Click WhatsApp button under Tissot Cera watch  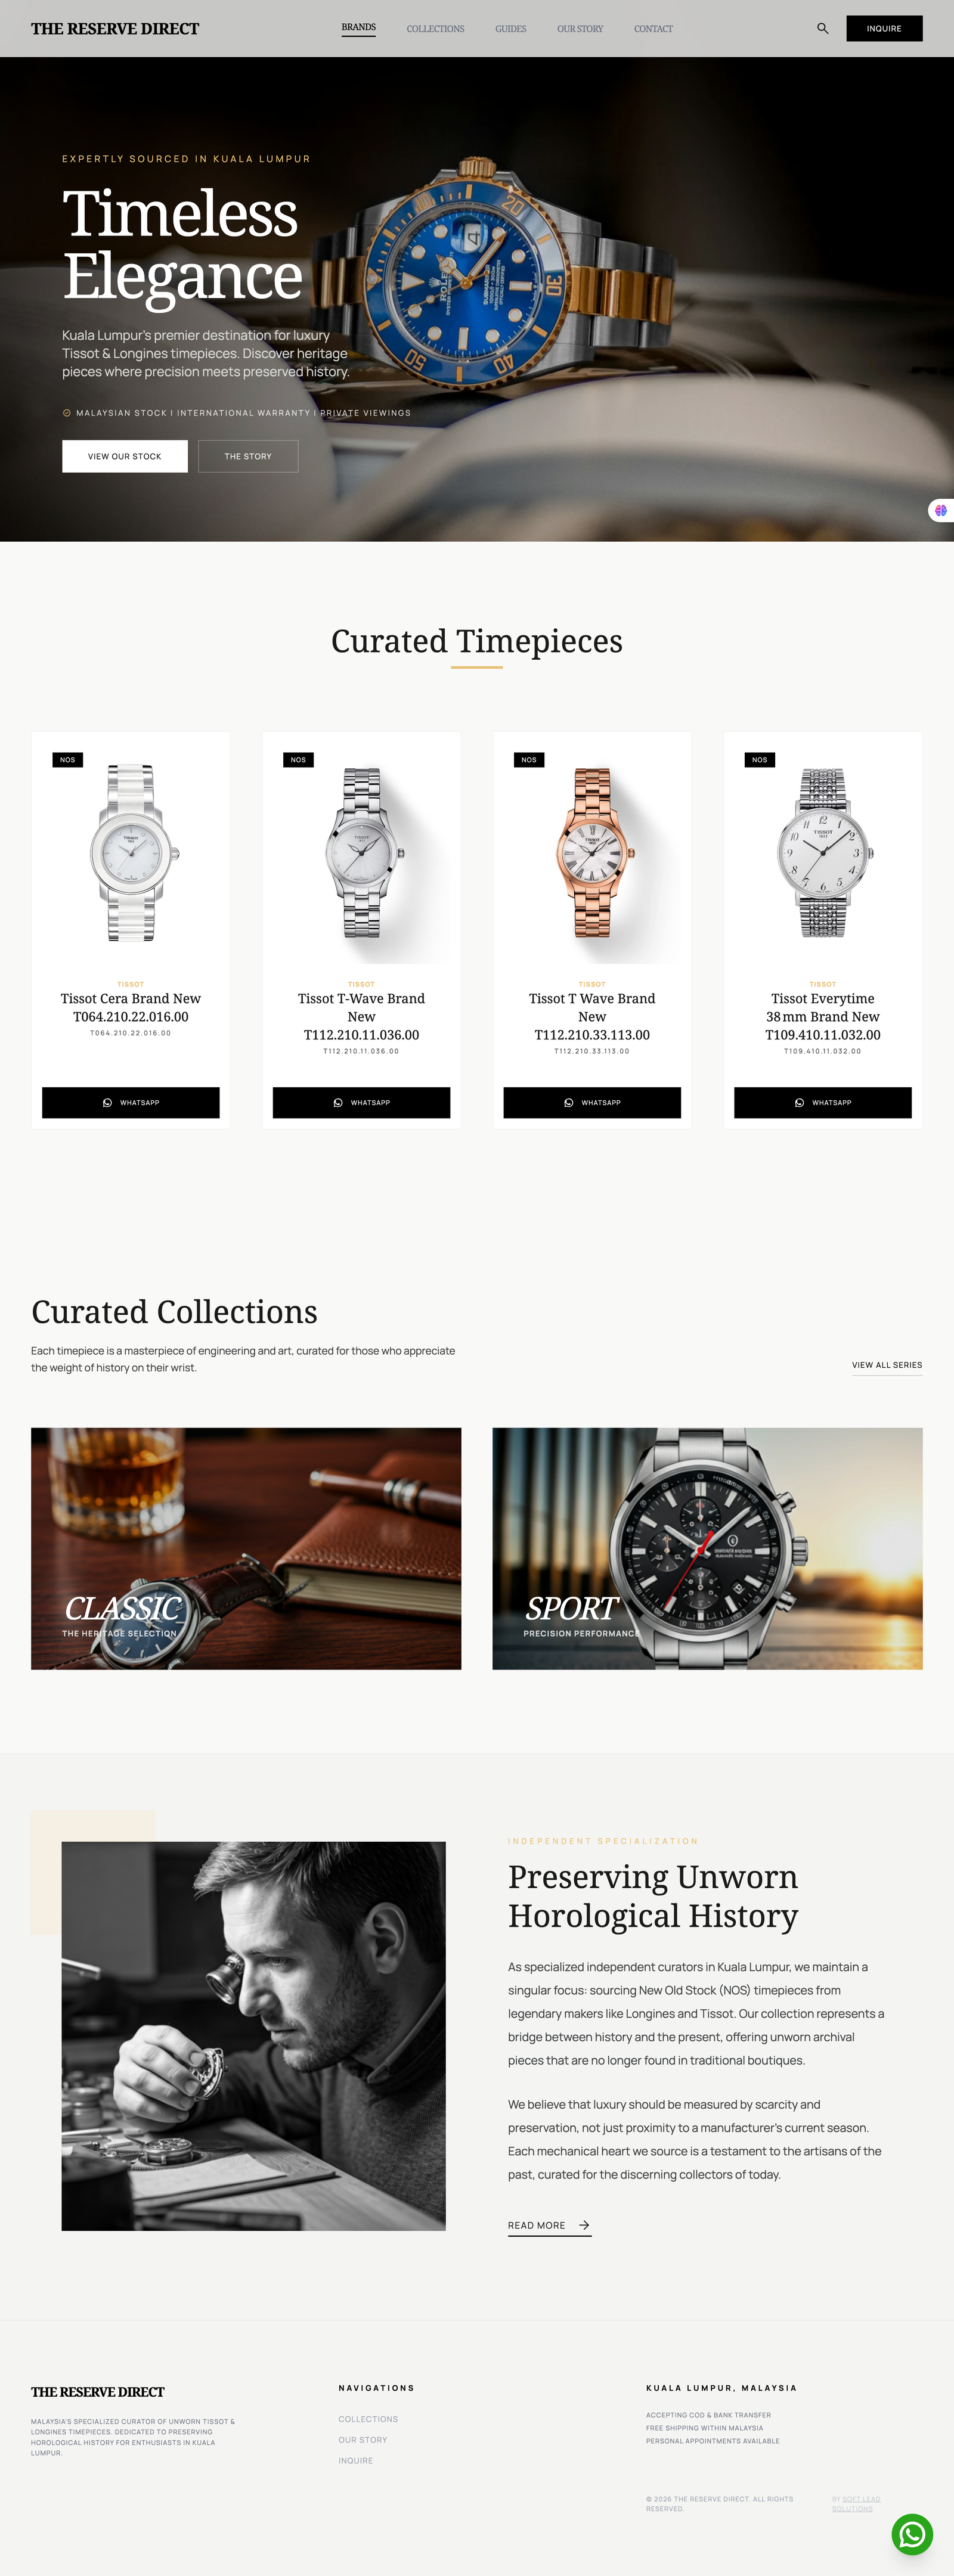click(x=131, y=1102)
